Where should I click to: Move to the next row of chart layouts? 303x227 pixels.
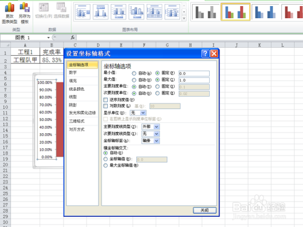[x=184, y=12]
